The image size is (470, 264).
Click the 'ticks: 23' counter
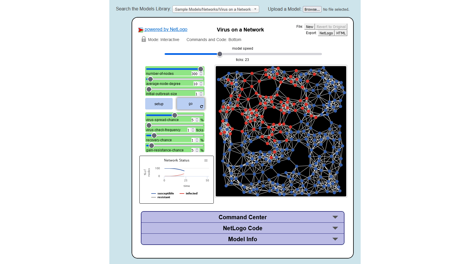(242, 60)
